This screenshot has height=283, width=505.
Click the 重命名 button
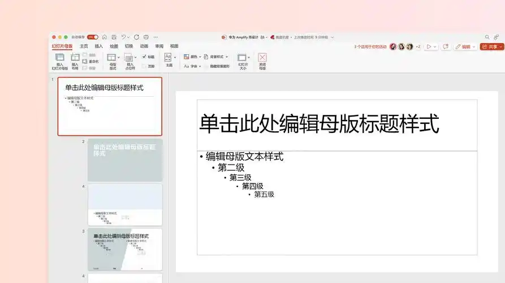click(90, 61)
